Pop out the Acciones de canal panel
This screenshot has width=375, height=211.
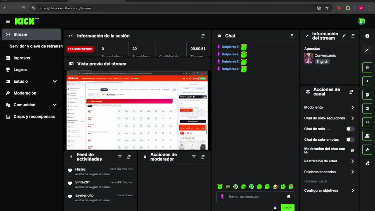[x=350, y=92]
